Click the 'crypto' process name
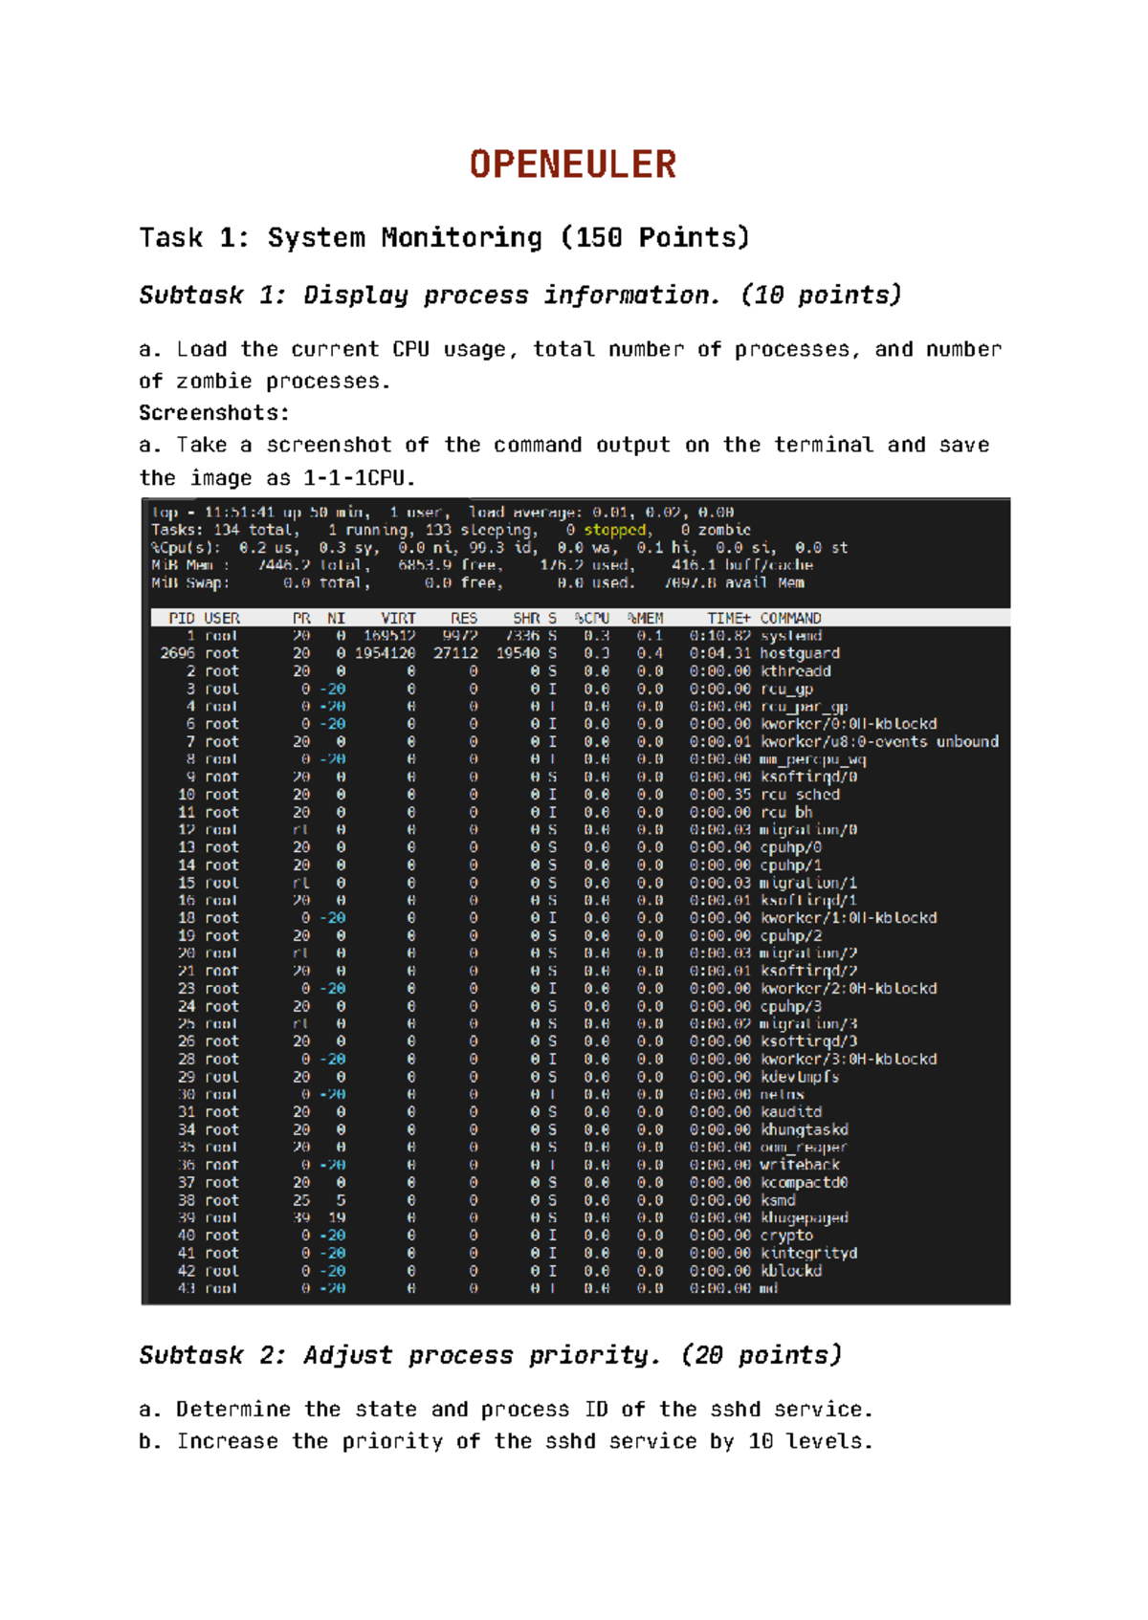Screen dimensions: 1148x1620 (786, 1236)
